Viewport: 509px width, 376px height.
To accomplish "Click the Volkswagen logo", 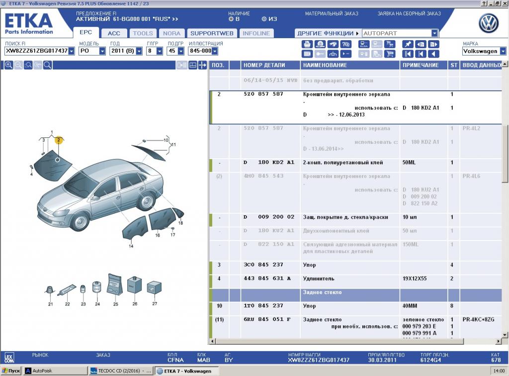I will point(488,24).
